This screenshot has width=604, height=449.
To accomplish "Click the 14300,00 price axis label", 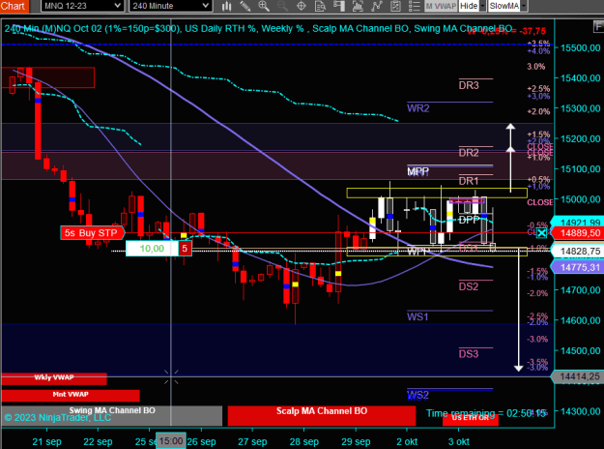I will 581,411.
